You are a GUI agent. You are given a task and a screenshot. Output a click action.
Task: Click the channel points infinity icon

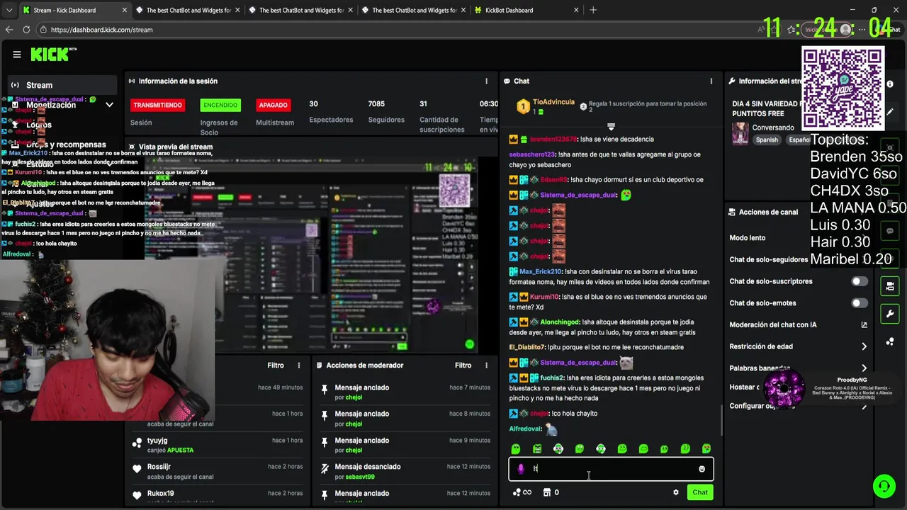click(522, 492)
